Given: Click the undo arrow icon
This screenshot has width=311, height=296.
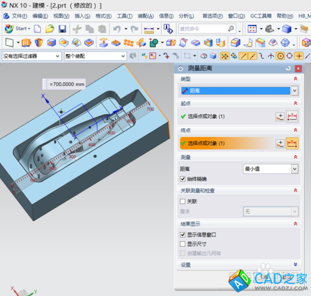Looking at the screenshot, I should click(117, 29).
